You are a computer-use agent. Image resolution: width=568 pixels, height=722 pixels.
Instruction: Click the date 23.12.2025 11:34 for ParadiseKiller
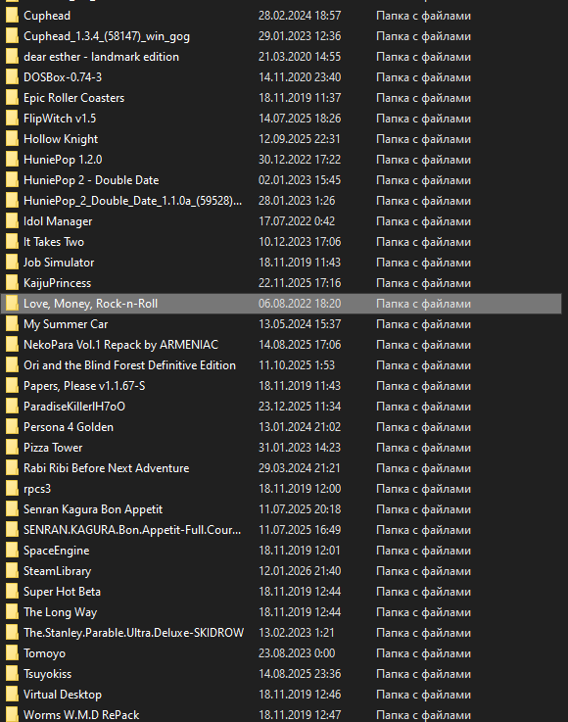coord(300,407)
